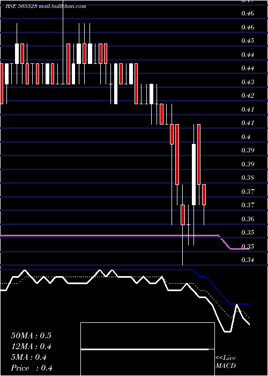Screen dimensions: 268x376
Task: Click the 0.36 price axis label
Action: click(248, 219)
